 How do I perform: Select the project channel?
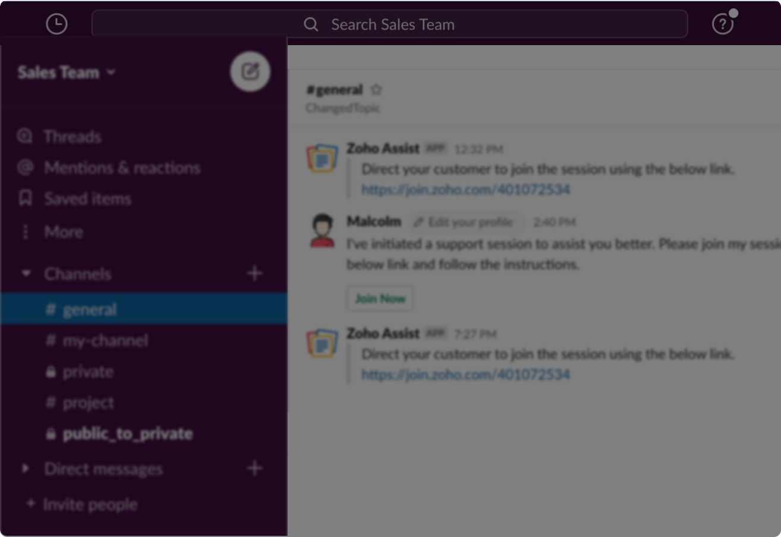coord(88,402)
